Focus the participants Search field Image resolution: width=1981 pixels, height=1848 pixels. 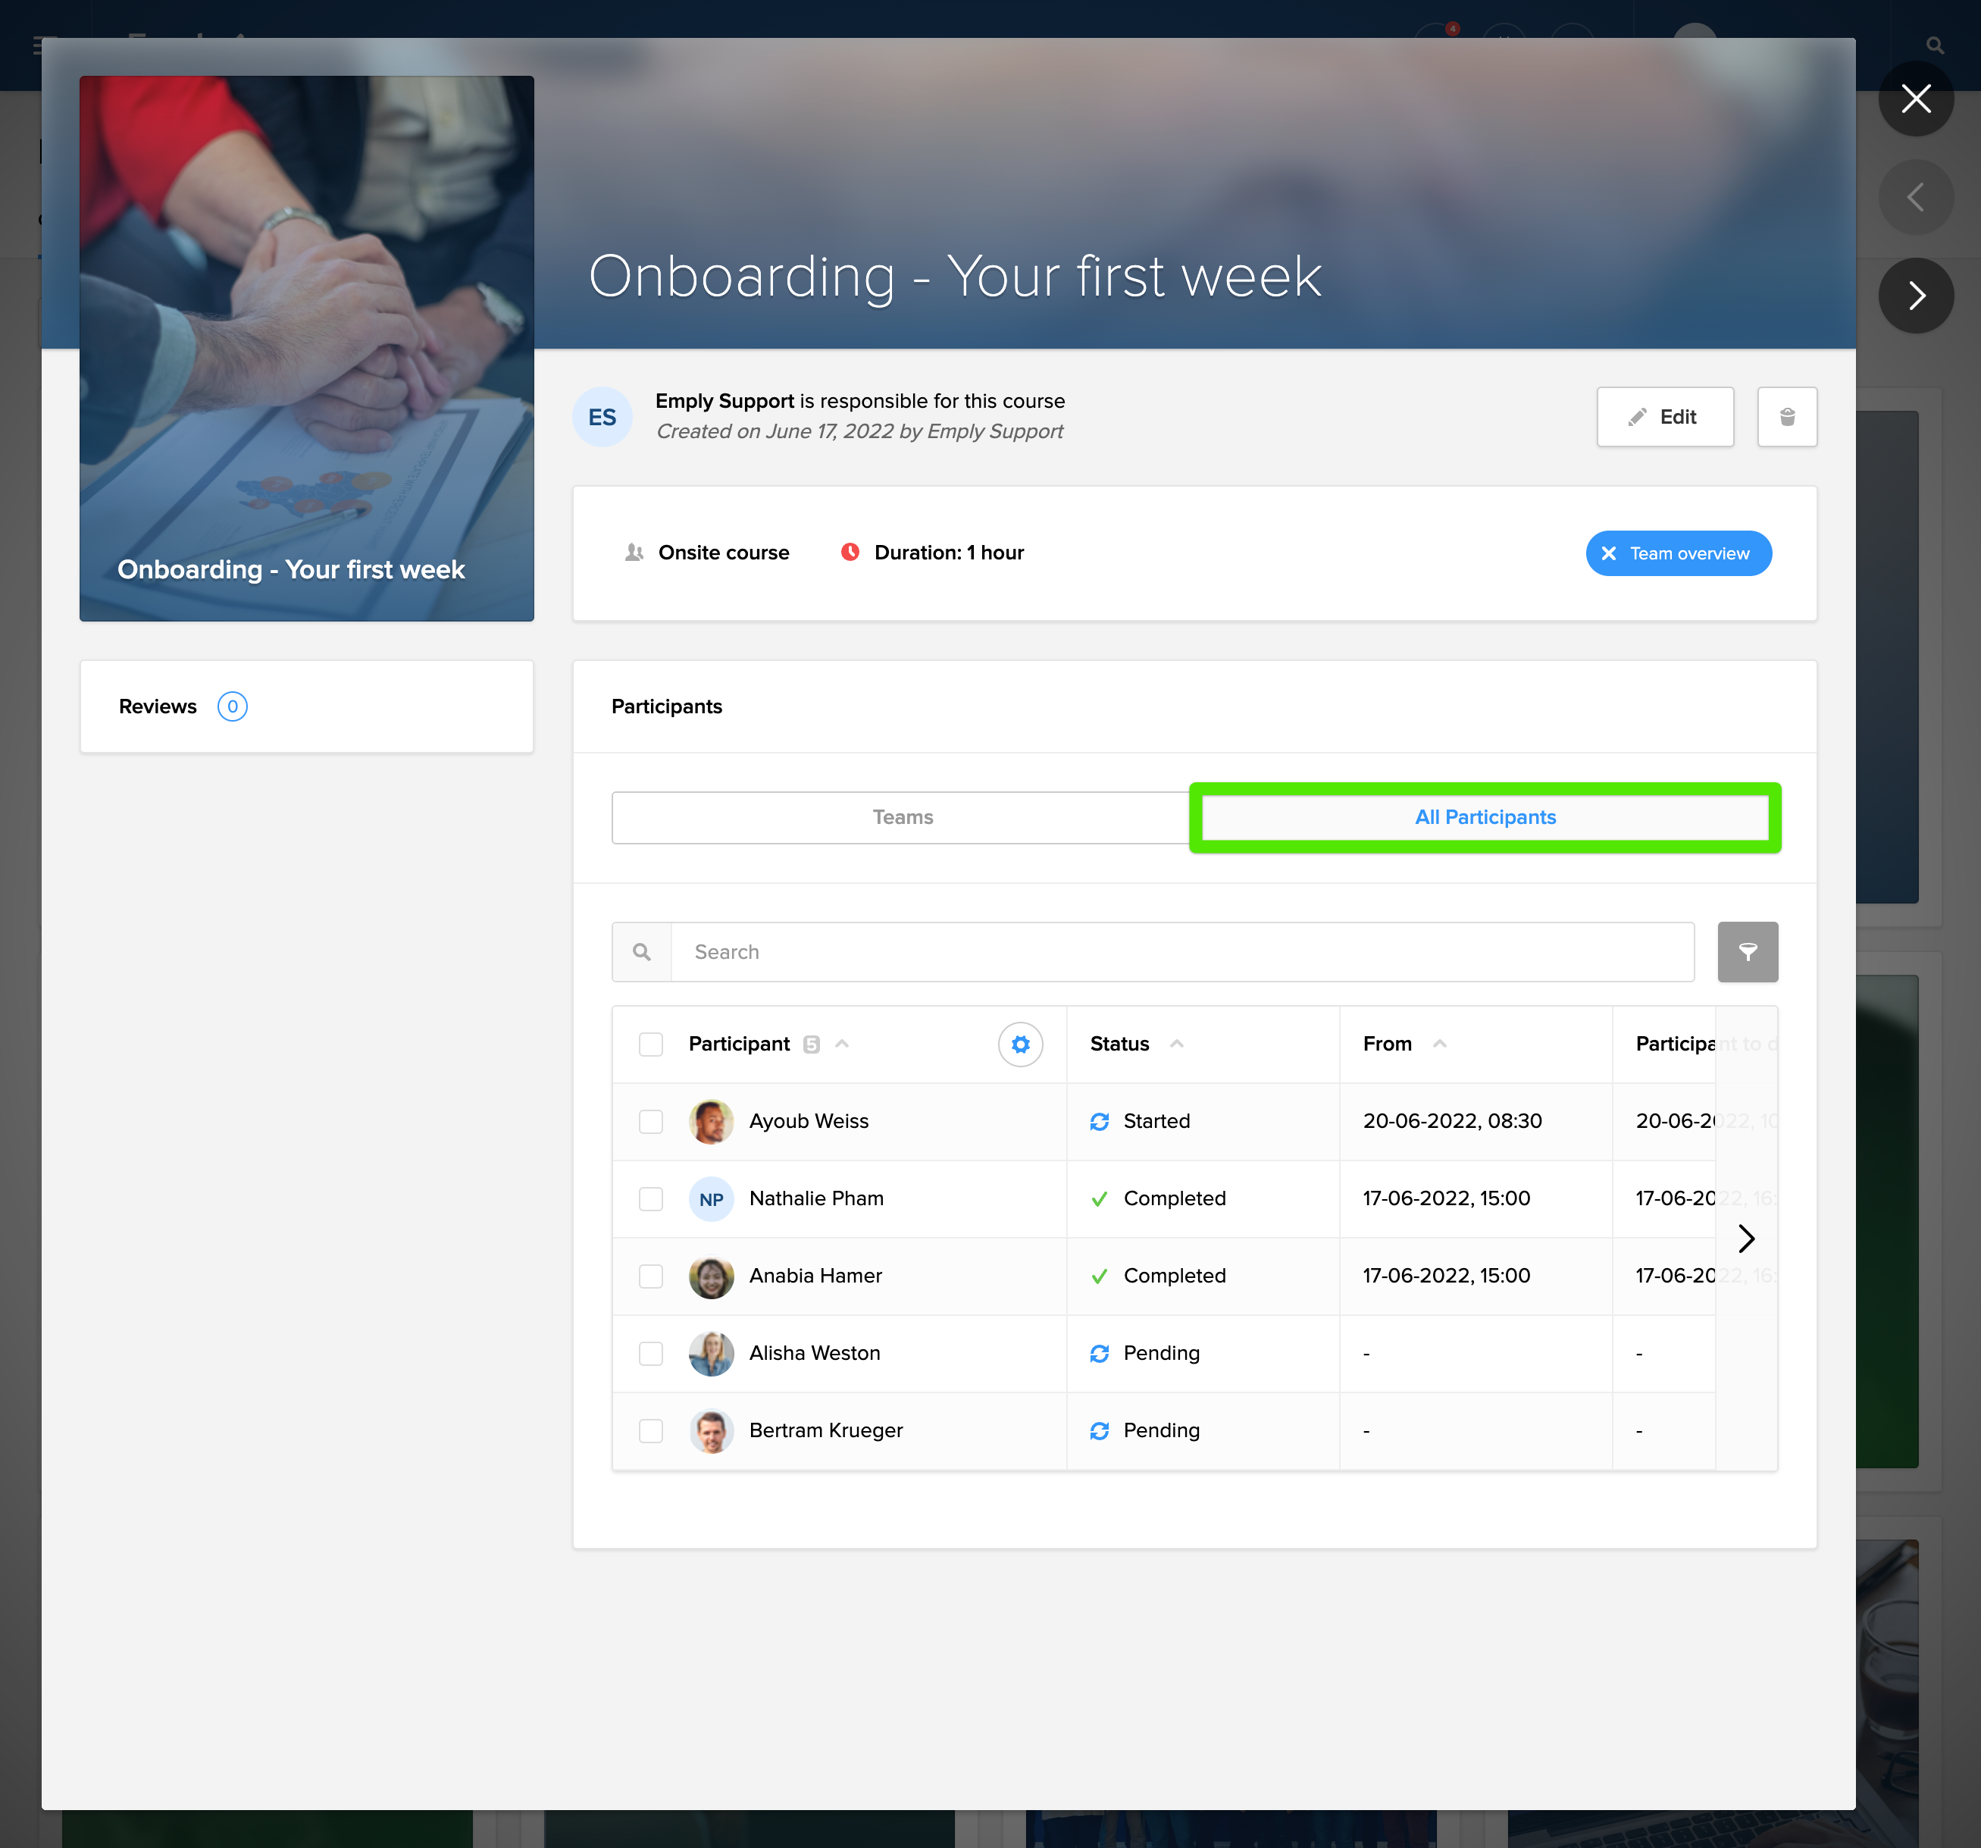pyautogui.click(x=1181, y=951)
